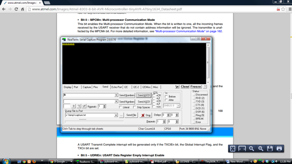
Task: Click the PDF viewer print icon
Action: point(279,148)
